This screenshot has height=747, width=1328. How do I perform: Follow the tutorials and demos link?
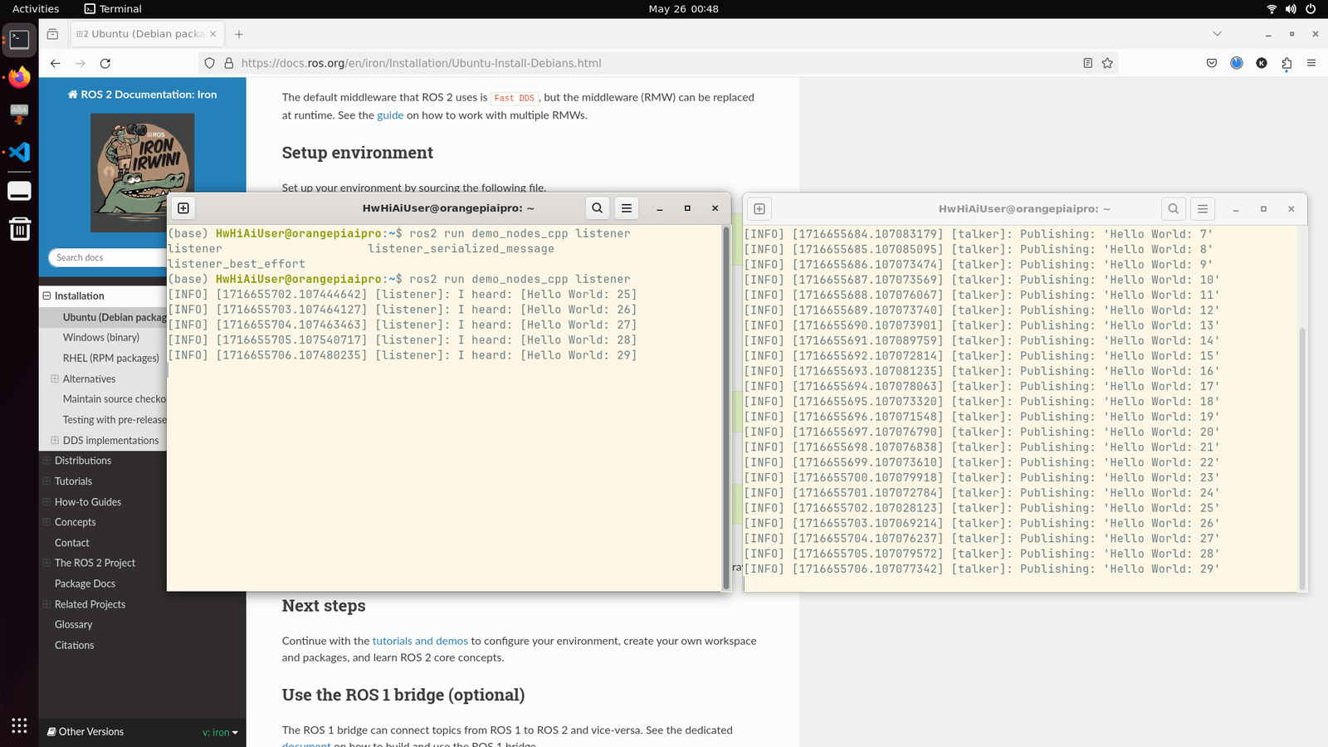tap(420, 641)
